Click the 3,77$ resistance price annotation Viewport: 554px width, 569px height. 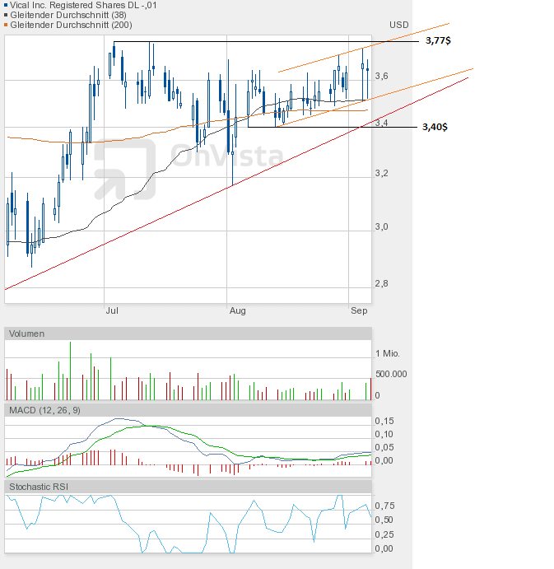point(439,40)
